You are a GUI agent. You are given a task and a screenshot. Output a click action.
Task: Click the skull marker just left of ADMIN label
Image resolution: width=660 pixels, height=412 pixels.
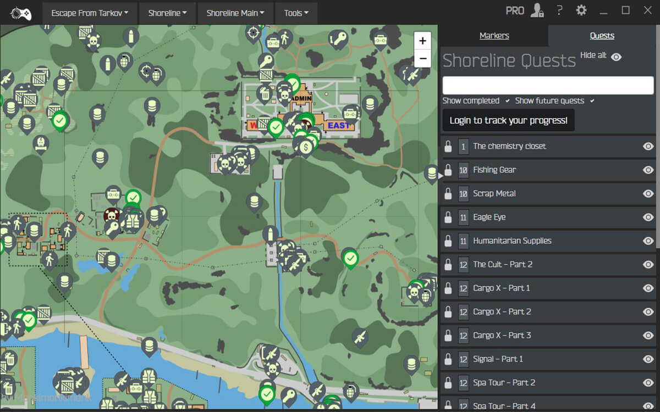[284, 94]
